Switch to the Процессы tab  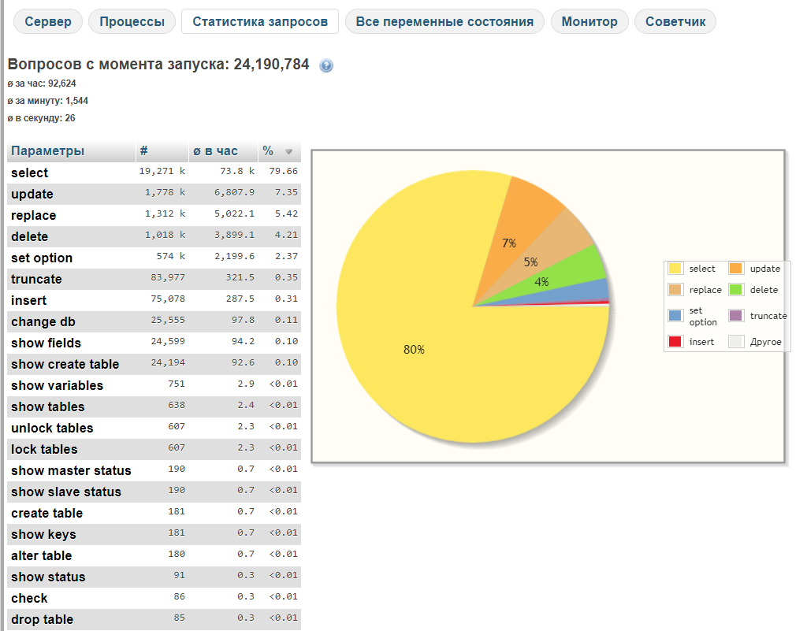click(132, 21)
